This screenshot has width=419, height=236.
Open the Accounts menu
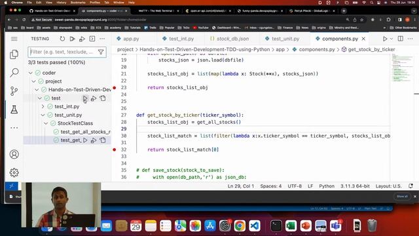[14, 155]
